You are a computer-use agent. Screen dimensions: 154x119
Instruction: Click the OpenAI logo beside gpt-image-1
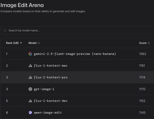coord(30,89)
